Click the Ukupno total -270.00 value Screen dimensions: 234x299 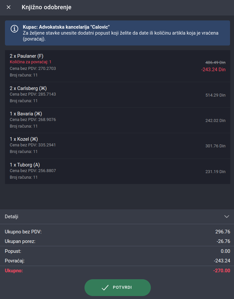point(222,271)
